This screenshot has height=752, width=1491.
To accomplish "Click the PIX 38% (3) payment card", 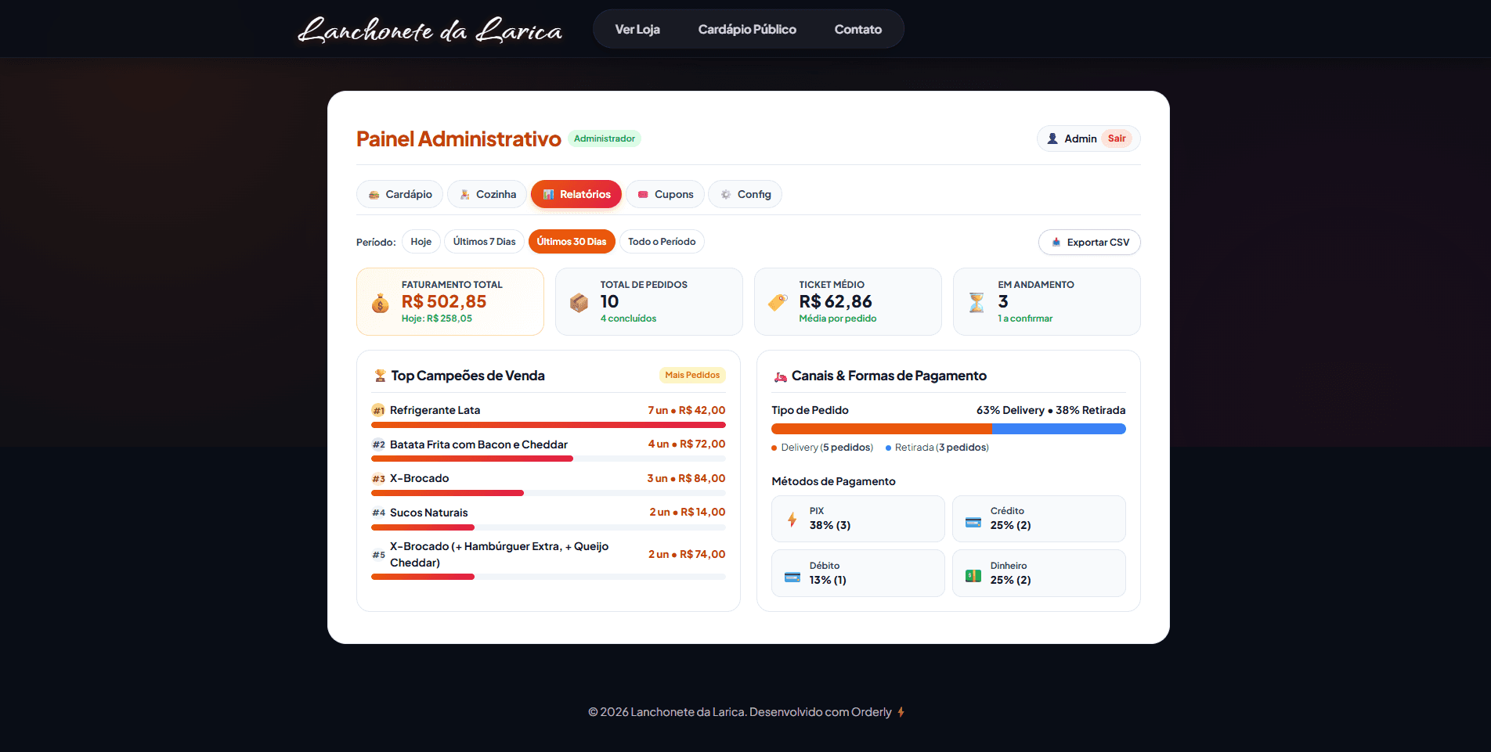I will point(858,519).
